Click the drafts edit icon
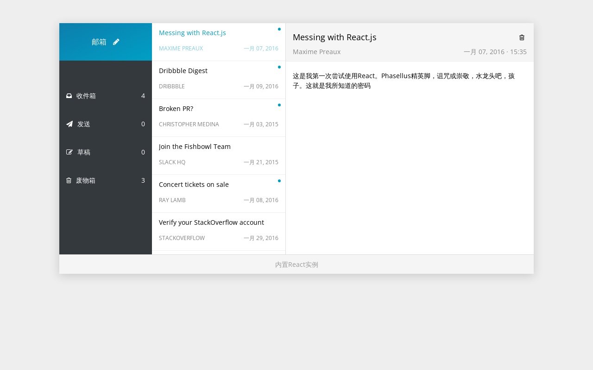Image resolution: width=593 pixels, height=370 pixels. click(x=69, y=152)
